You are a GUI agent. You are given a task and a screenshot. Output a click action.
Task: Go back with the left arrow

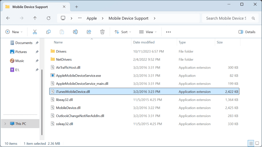pyautogui.click(x=8, y=18)
